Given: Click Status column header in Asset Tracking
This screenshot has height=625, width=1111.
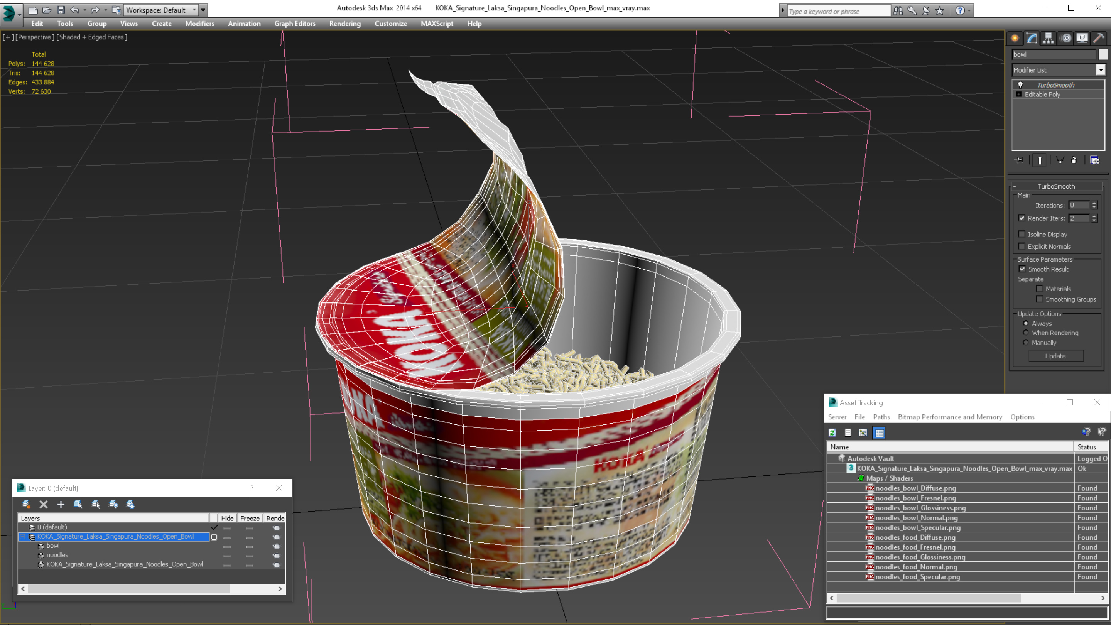Looking at the screenshot, I should click(1091, 447).
